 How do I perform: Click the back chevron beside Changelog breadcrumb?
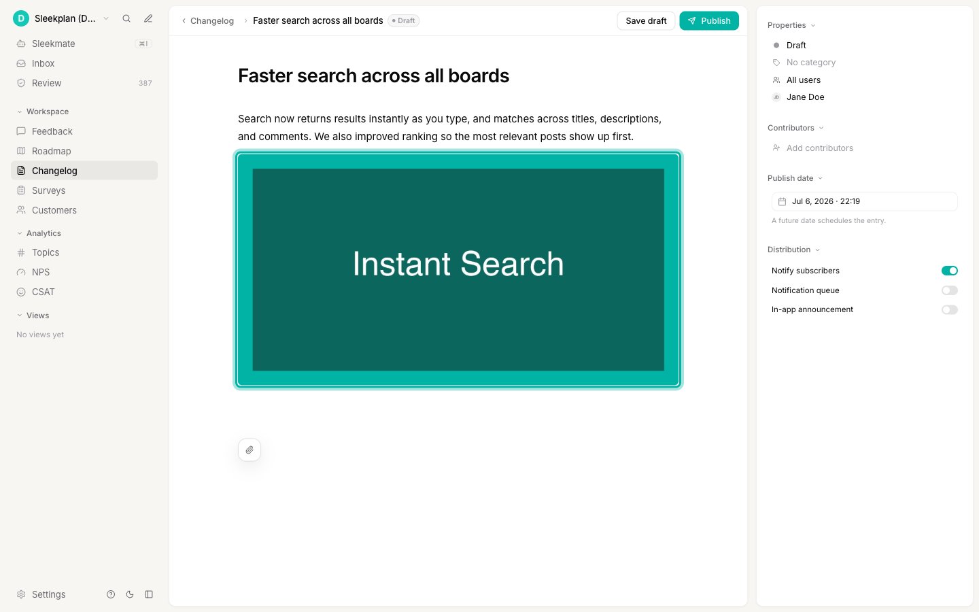point(184,21)
